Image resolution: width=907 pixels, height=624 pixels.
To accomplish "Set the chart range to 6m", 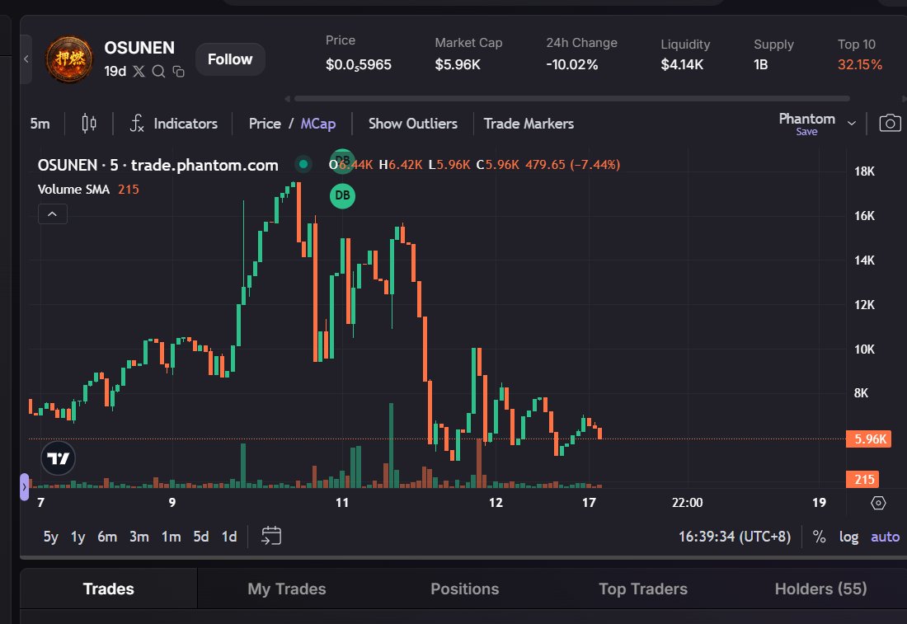I will (x=107, y=537).
